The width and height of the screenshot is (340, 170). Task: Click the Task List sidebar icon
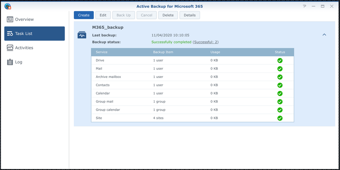tap(10, 34)
